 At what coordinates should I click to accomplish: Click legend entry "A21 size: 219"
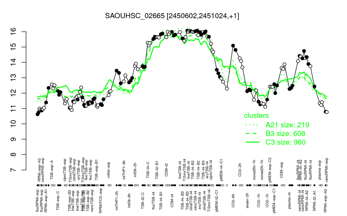pyautogui.click(x=287, y=125)
